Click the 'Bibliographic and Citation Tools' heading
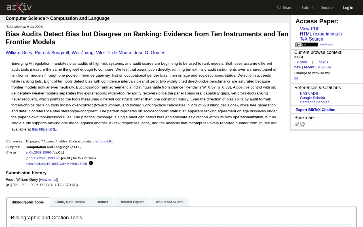The width and height of the screenshot is (363, 227). click(47, 218)
